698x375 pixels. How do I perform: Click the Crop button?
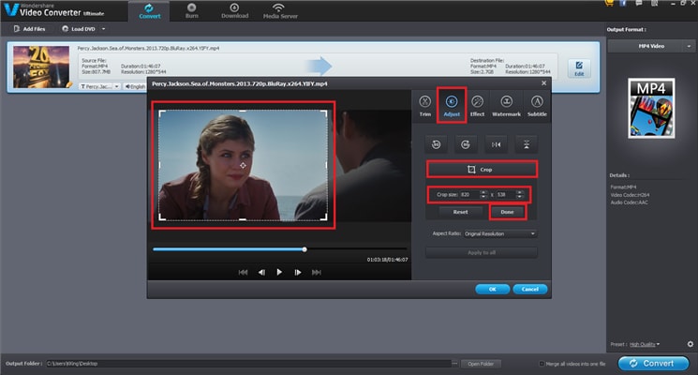point(482,170)
